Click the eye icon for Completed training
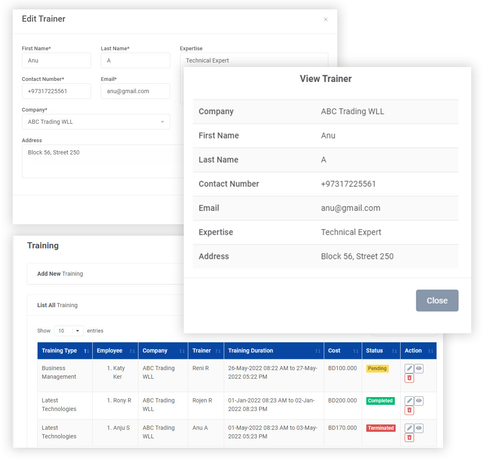The height and width of the screenshot is (471, 490). point(419,401)
